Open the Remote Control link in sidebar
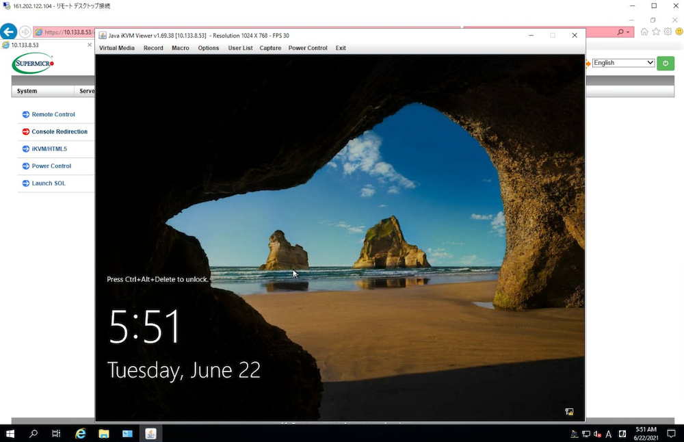Image resolution: width=684 pixels, height=442 pixels. click(53, 114)
